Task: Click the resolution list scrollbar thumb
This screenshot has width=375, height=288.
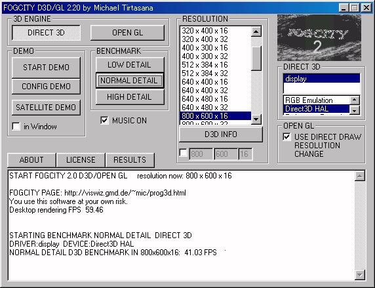Action: [x=256, y=58]
